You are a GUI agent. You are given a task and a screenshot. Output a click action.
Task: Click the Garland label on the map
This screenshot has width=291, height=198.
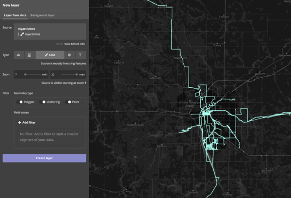119,63
